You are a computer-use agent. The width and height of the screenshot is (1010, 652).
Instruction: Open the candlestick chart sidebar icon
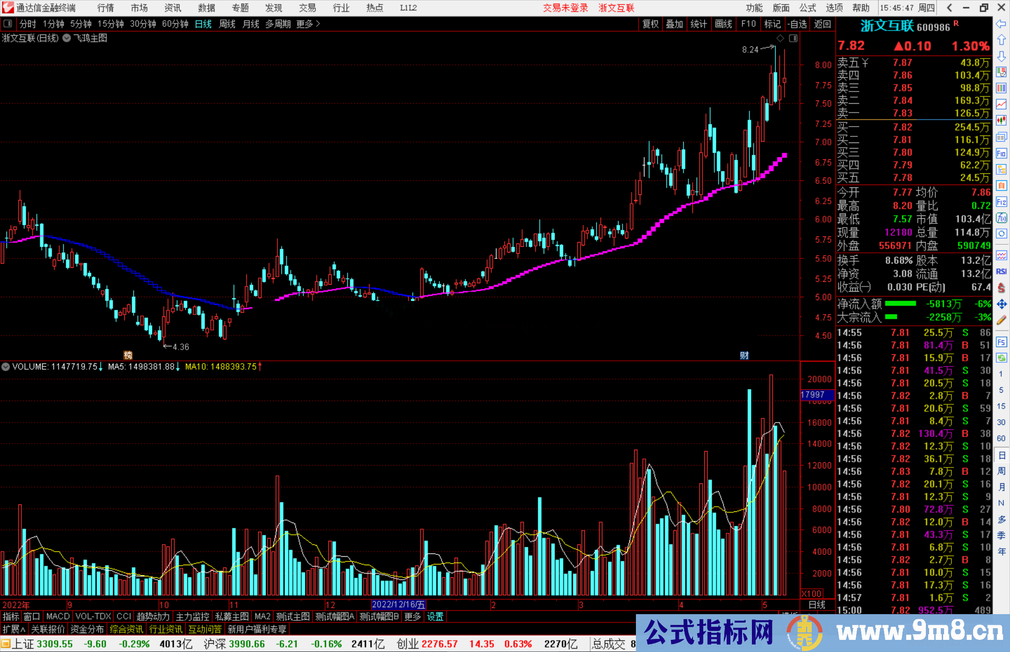[x=1001, y=121]
